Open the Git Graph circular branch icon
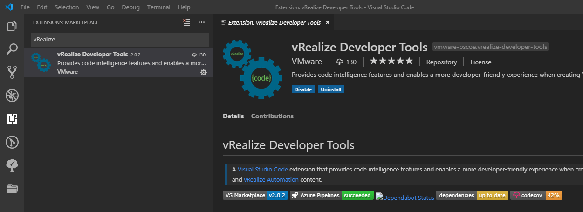583x212 pixels. 12,142
